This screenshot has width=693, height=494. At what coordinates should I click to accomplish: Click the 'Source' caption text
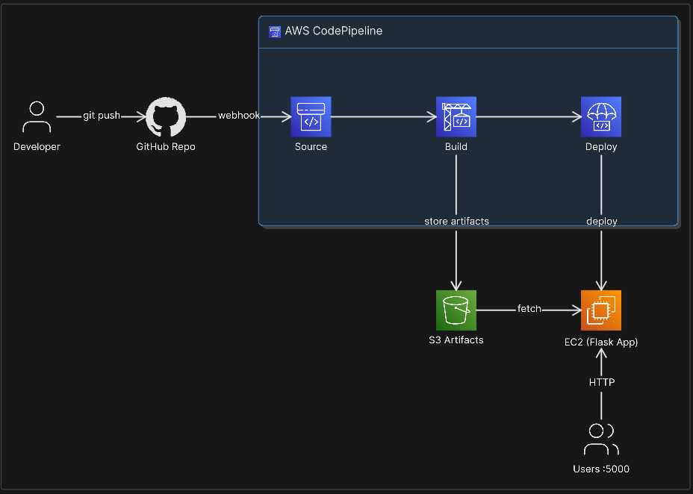pos(311,146)
